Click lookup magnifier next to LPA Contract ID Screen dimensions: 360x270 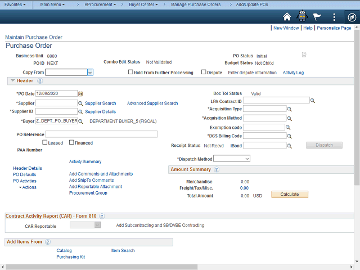tap(313, 100)
